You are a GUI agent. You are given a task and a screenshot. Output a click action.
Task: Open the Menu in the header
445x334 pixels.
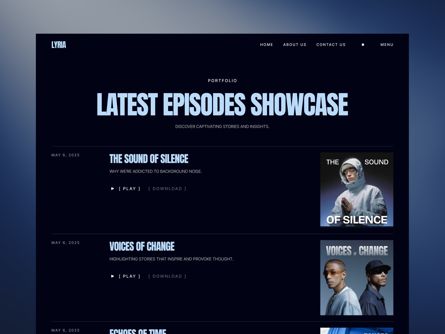[x=387, y=45]
